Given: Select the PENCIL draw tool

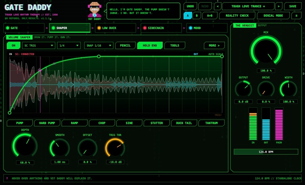Looking at the screenshot, I should (x=125, y=45).
